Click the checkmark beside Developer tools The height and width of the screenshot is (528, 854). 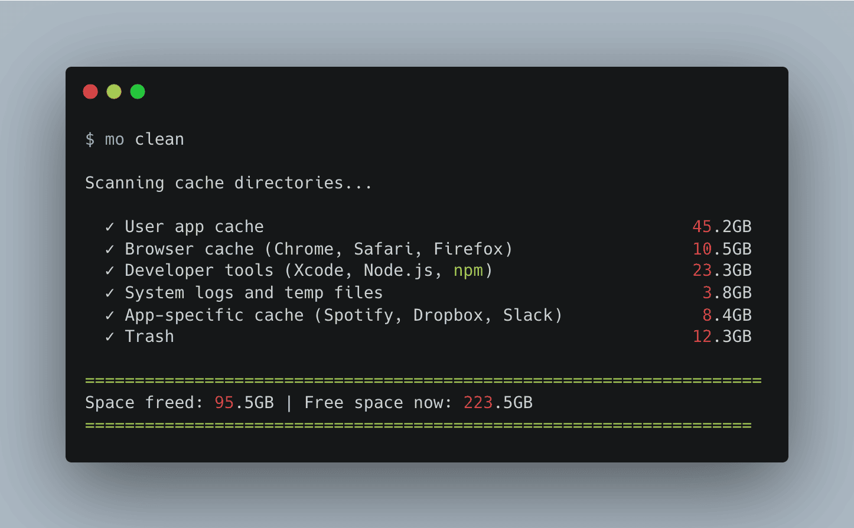click(x=109, y=270)
